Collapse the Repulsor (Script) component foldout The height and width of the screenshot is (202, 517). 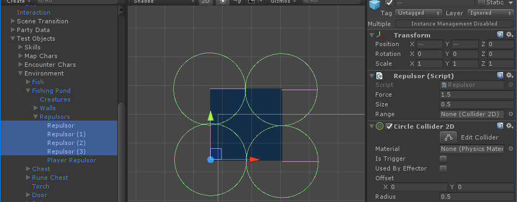(x=371, y=76)
